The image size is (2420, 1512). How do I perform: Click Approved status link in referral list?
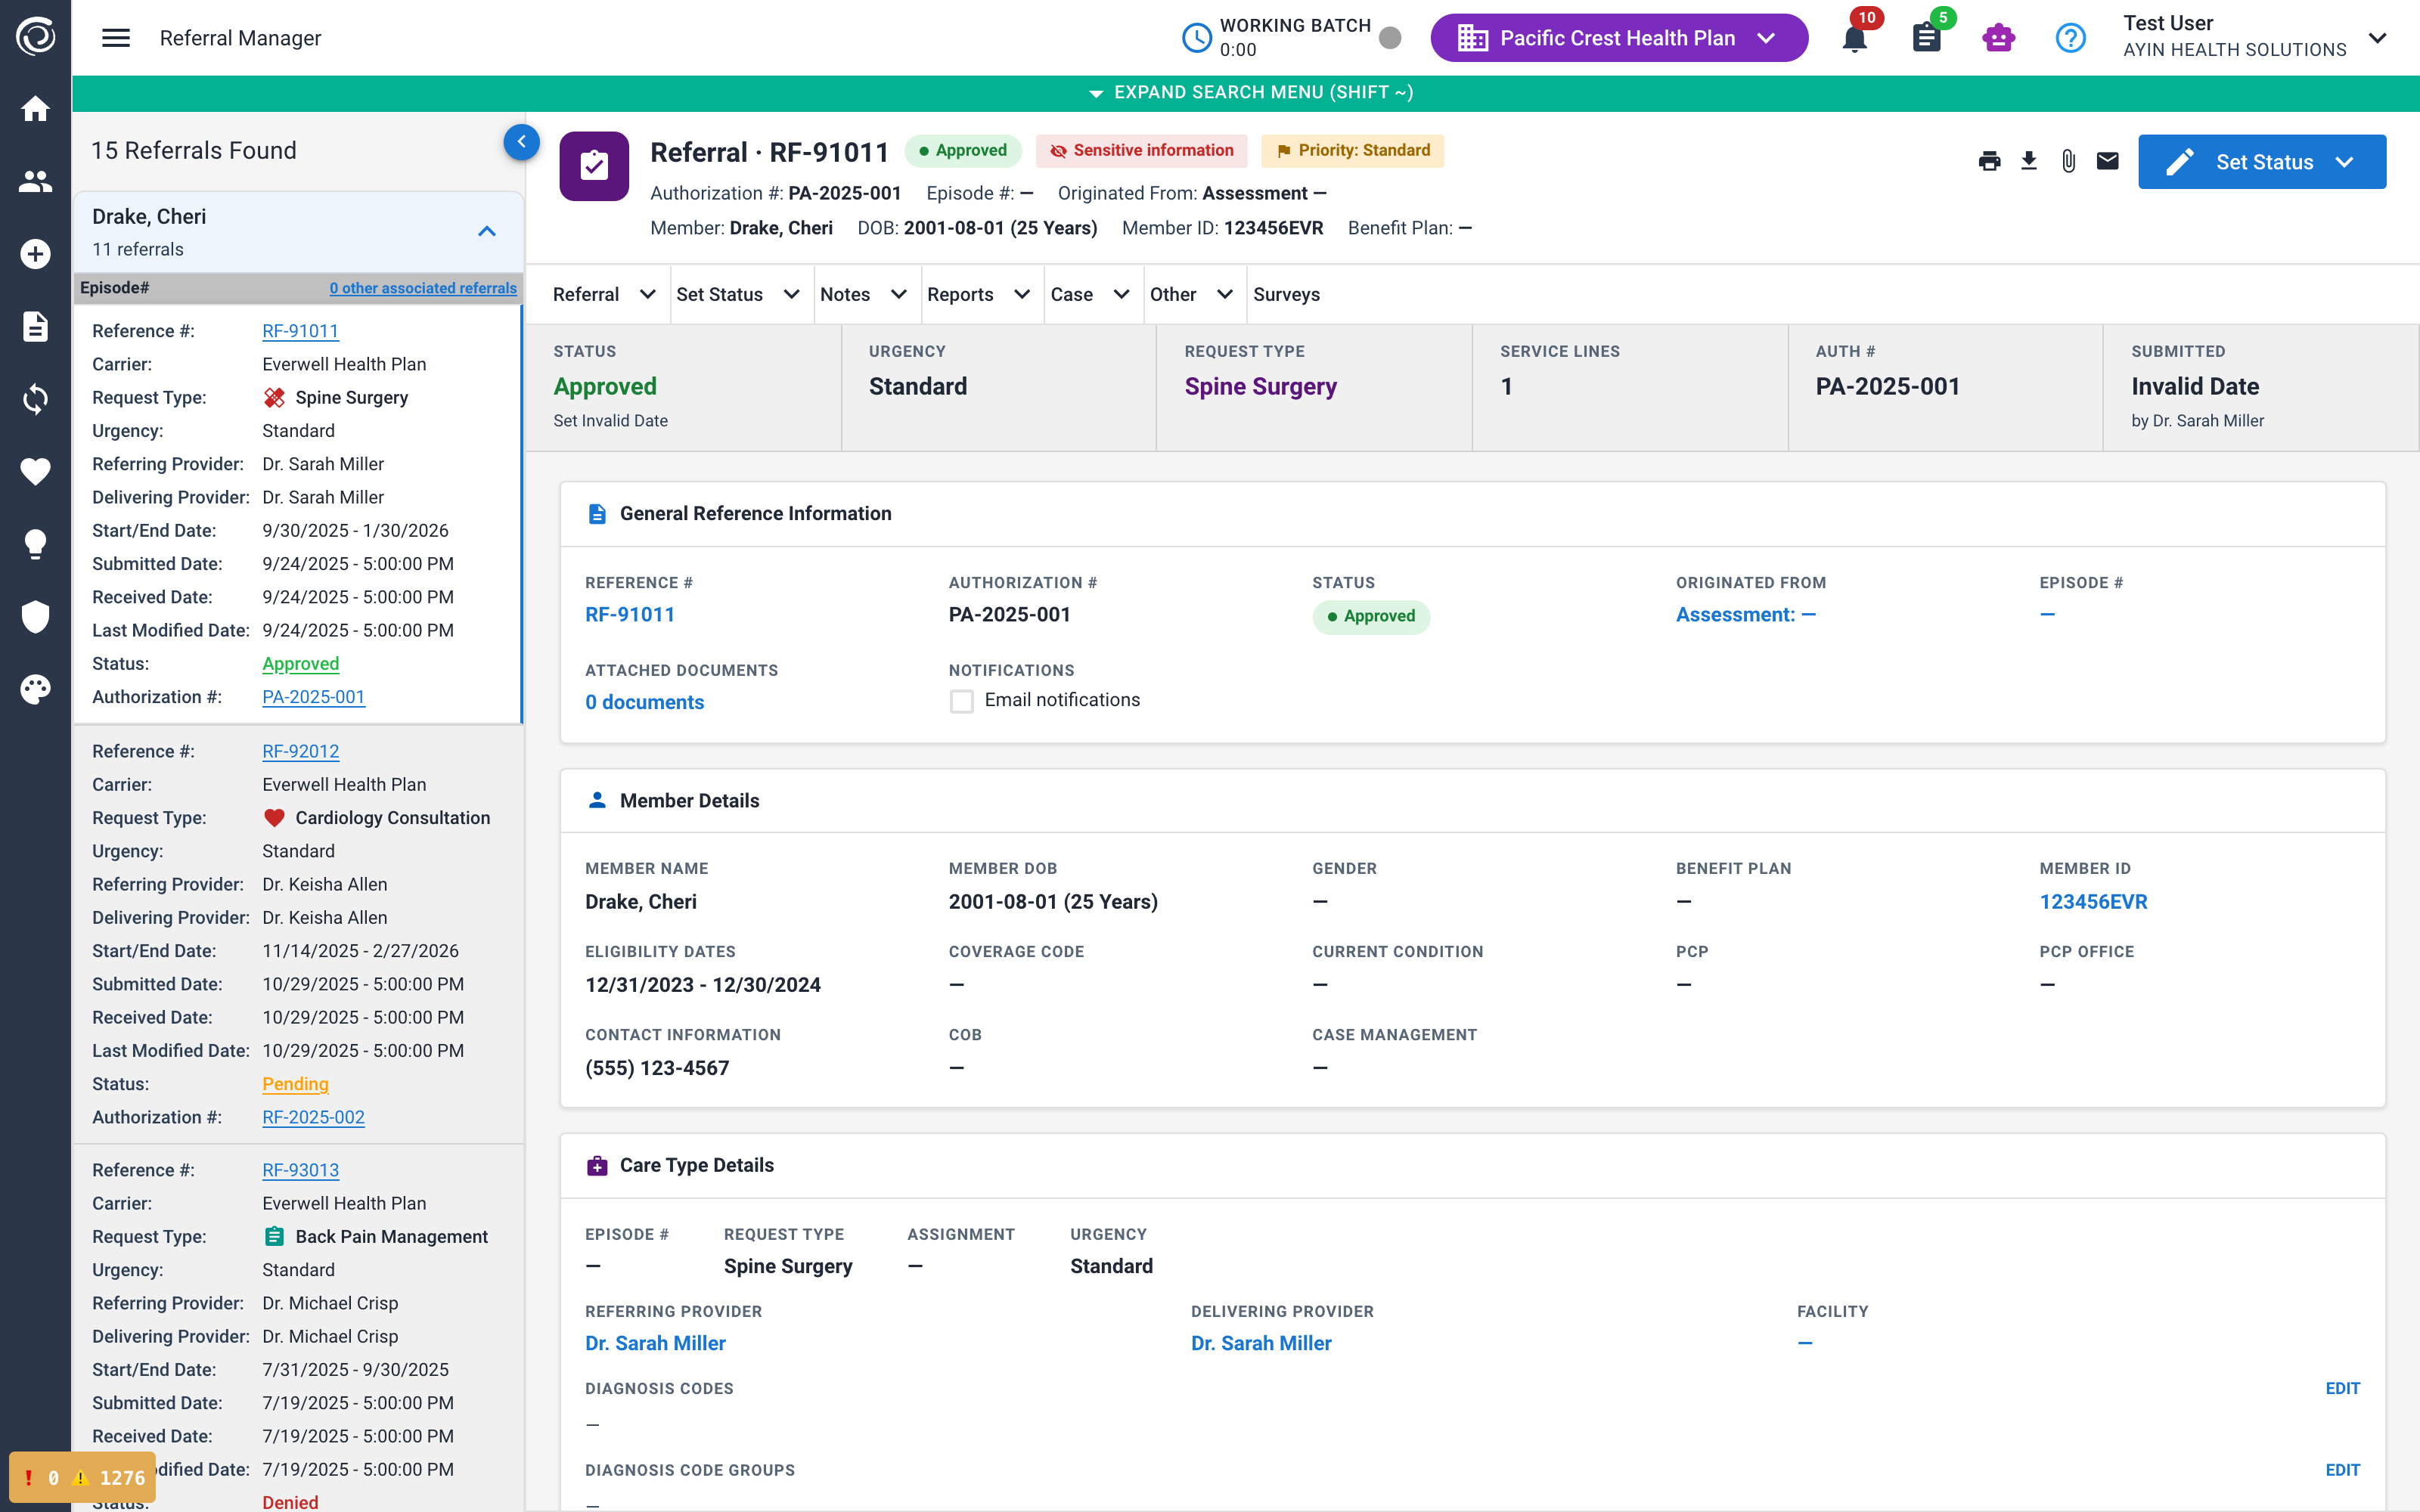pos(300,664)
